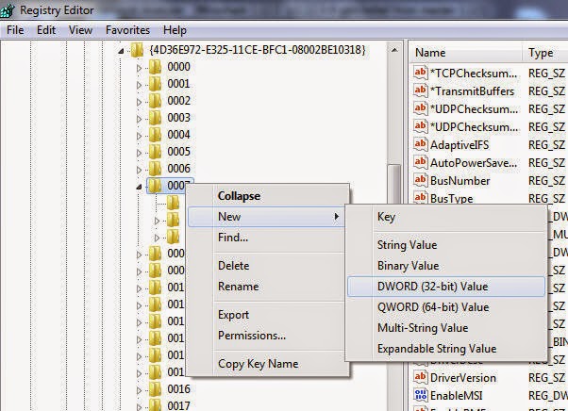Expand the 0005 key

pos(139,153)
